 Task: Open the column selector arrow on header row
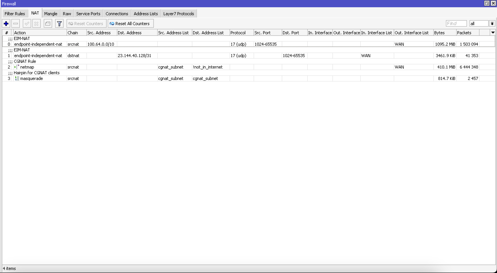point(493,32)
